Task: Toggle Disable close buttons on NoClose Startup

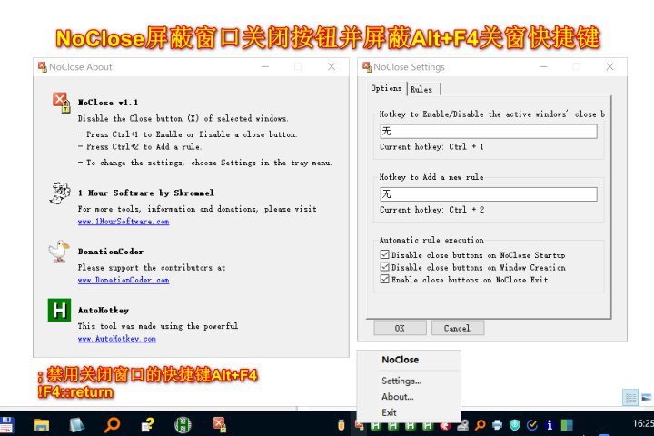Action: tap(384, 254)
